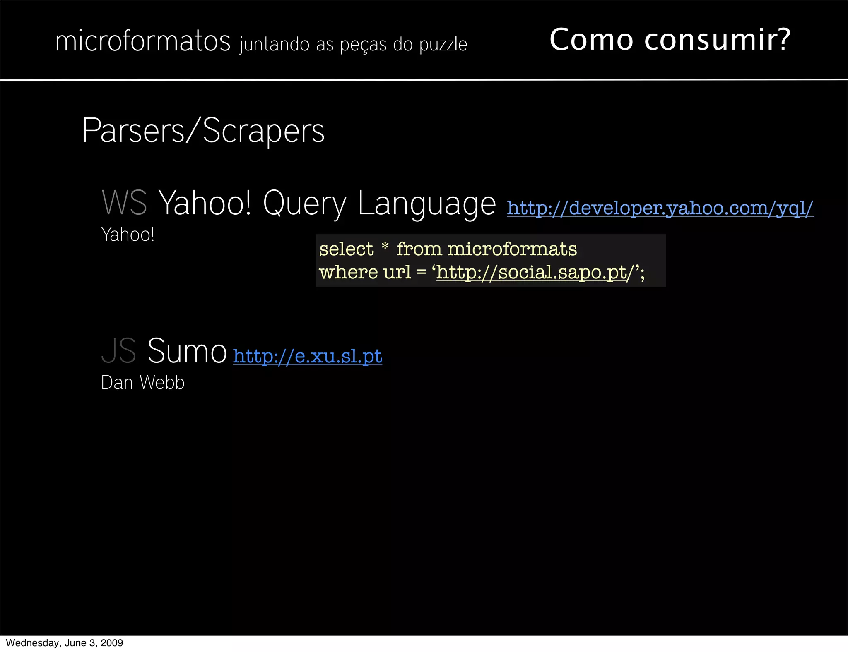Open the developer.yahoo.com/yql link
The image size is (848, 652).
click(x=660, y=208)
